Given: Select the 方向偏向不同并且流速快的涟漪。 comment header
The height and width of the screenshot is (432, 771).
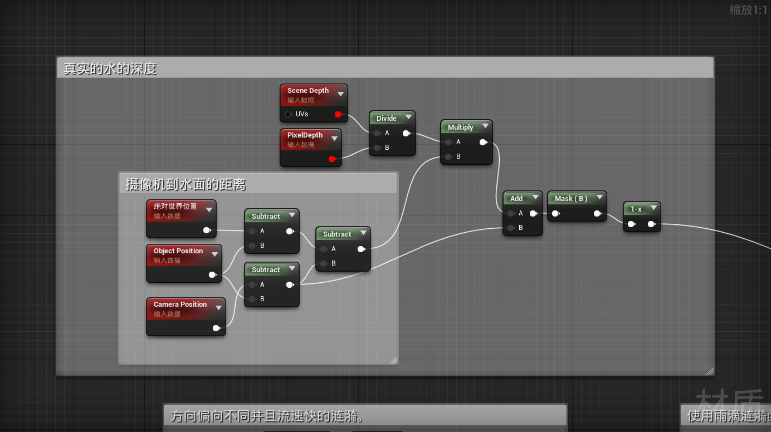Looking at the screenshot, I should coord(365,416).
